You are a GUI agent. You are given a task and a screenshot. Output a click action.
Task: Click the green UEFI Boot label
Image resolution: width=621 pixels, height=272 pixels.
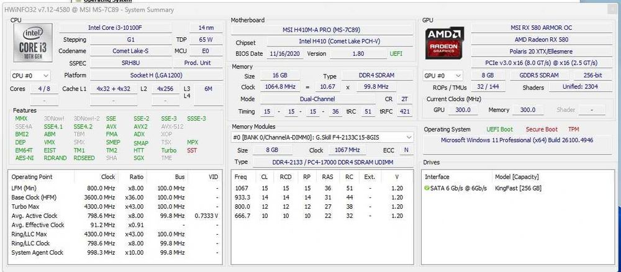click(x=499, y=129)
